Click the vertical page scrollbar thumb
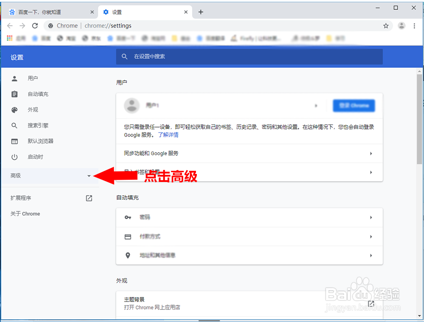 pos(420,119)
